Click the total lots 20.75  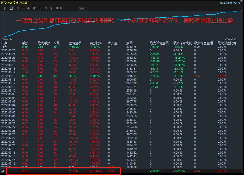26,171
